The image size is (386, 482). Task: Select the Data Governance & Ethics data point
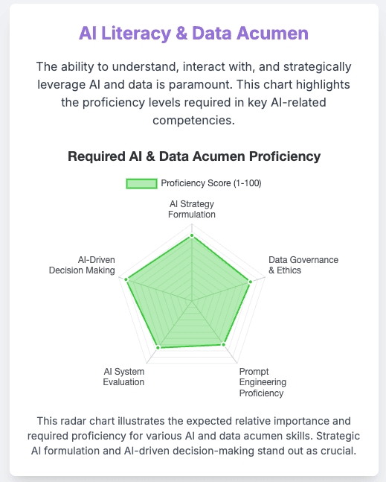[x=251, y=282]
